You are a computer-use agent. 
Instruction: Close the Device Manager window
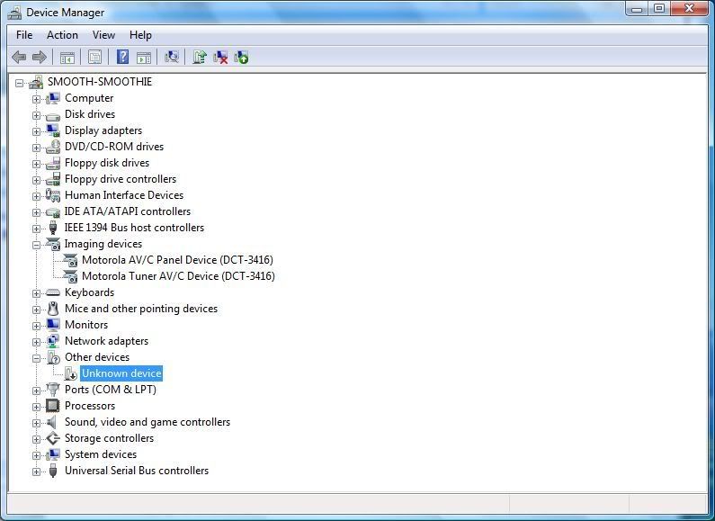(690, 9)
